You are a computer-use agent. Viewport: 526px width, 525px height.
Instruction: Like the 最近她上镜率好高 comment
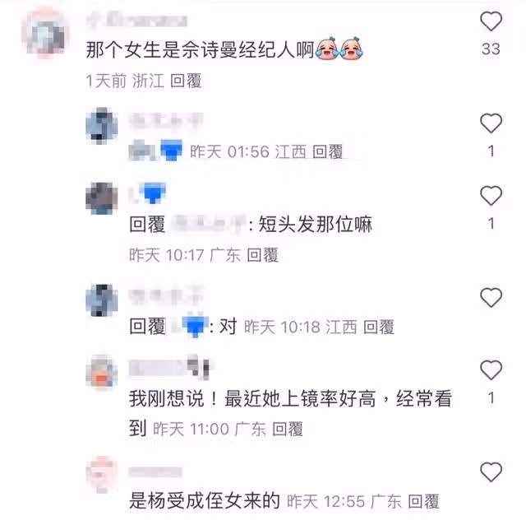pyautogui.click(x=491, y=369)
